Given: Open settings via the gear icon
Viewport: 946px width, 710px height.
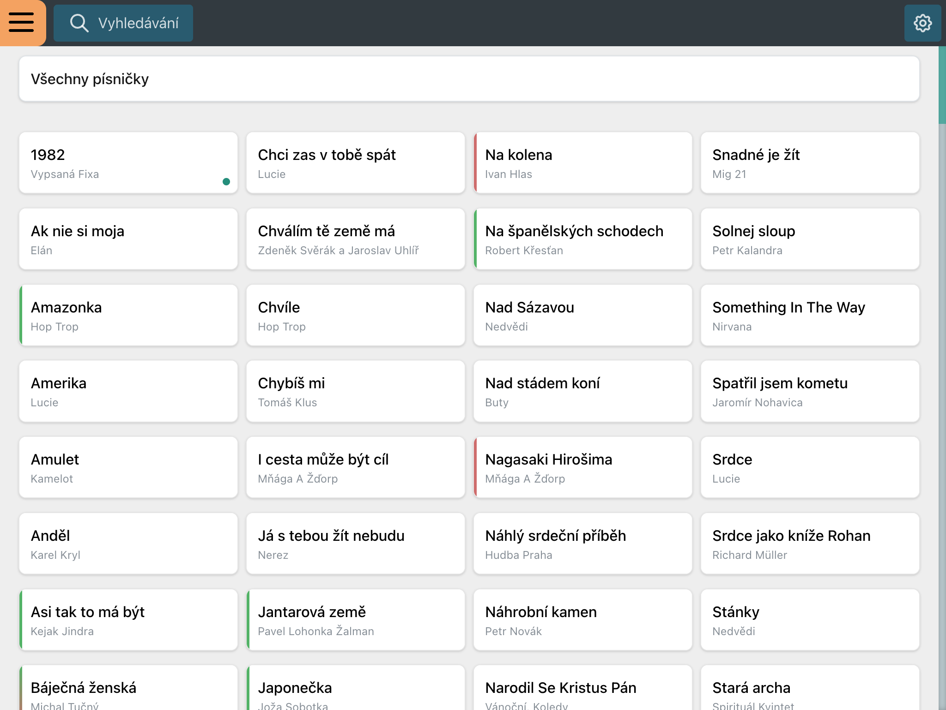Looking at the screenshot, I should point(922,23).
